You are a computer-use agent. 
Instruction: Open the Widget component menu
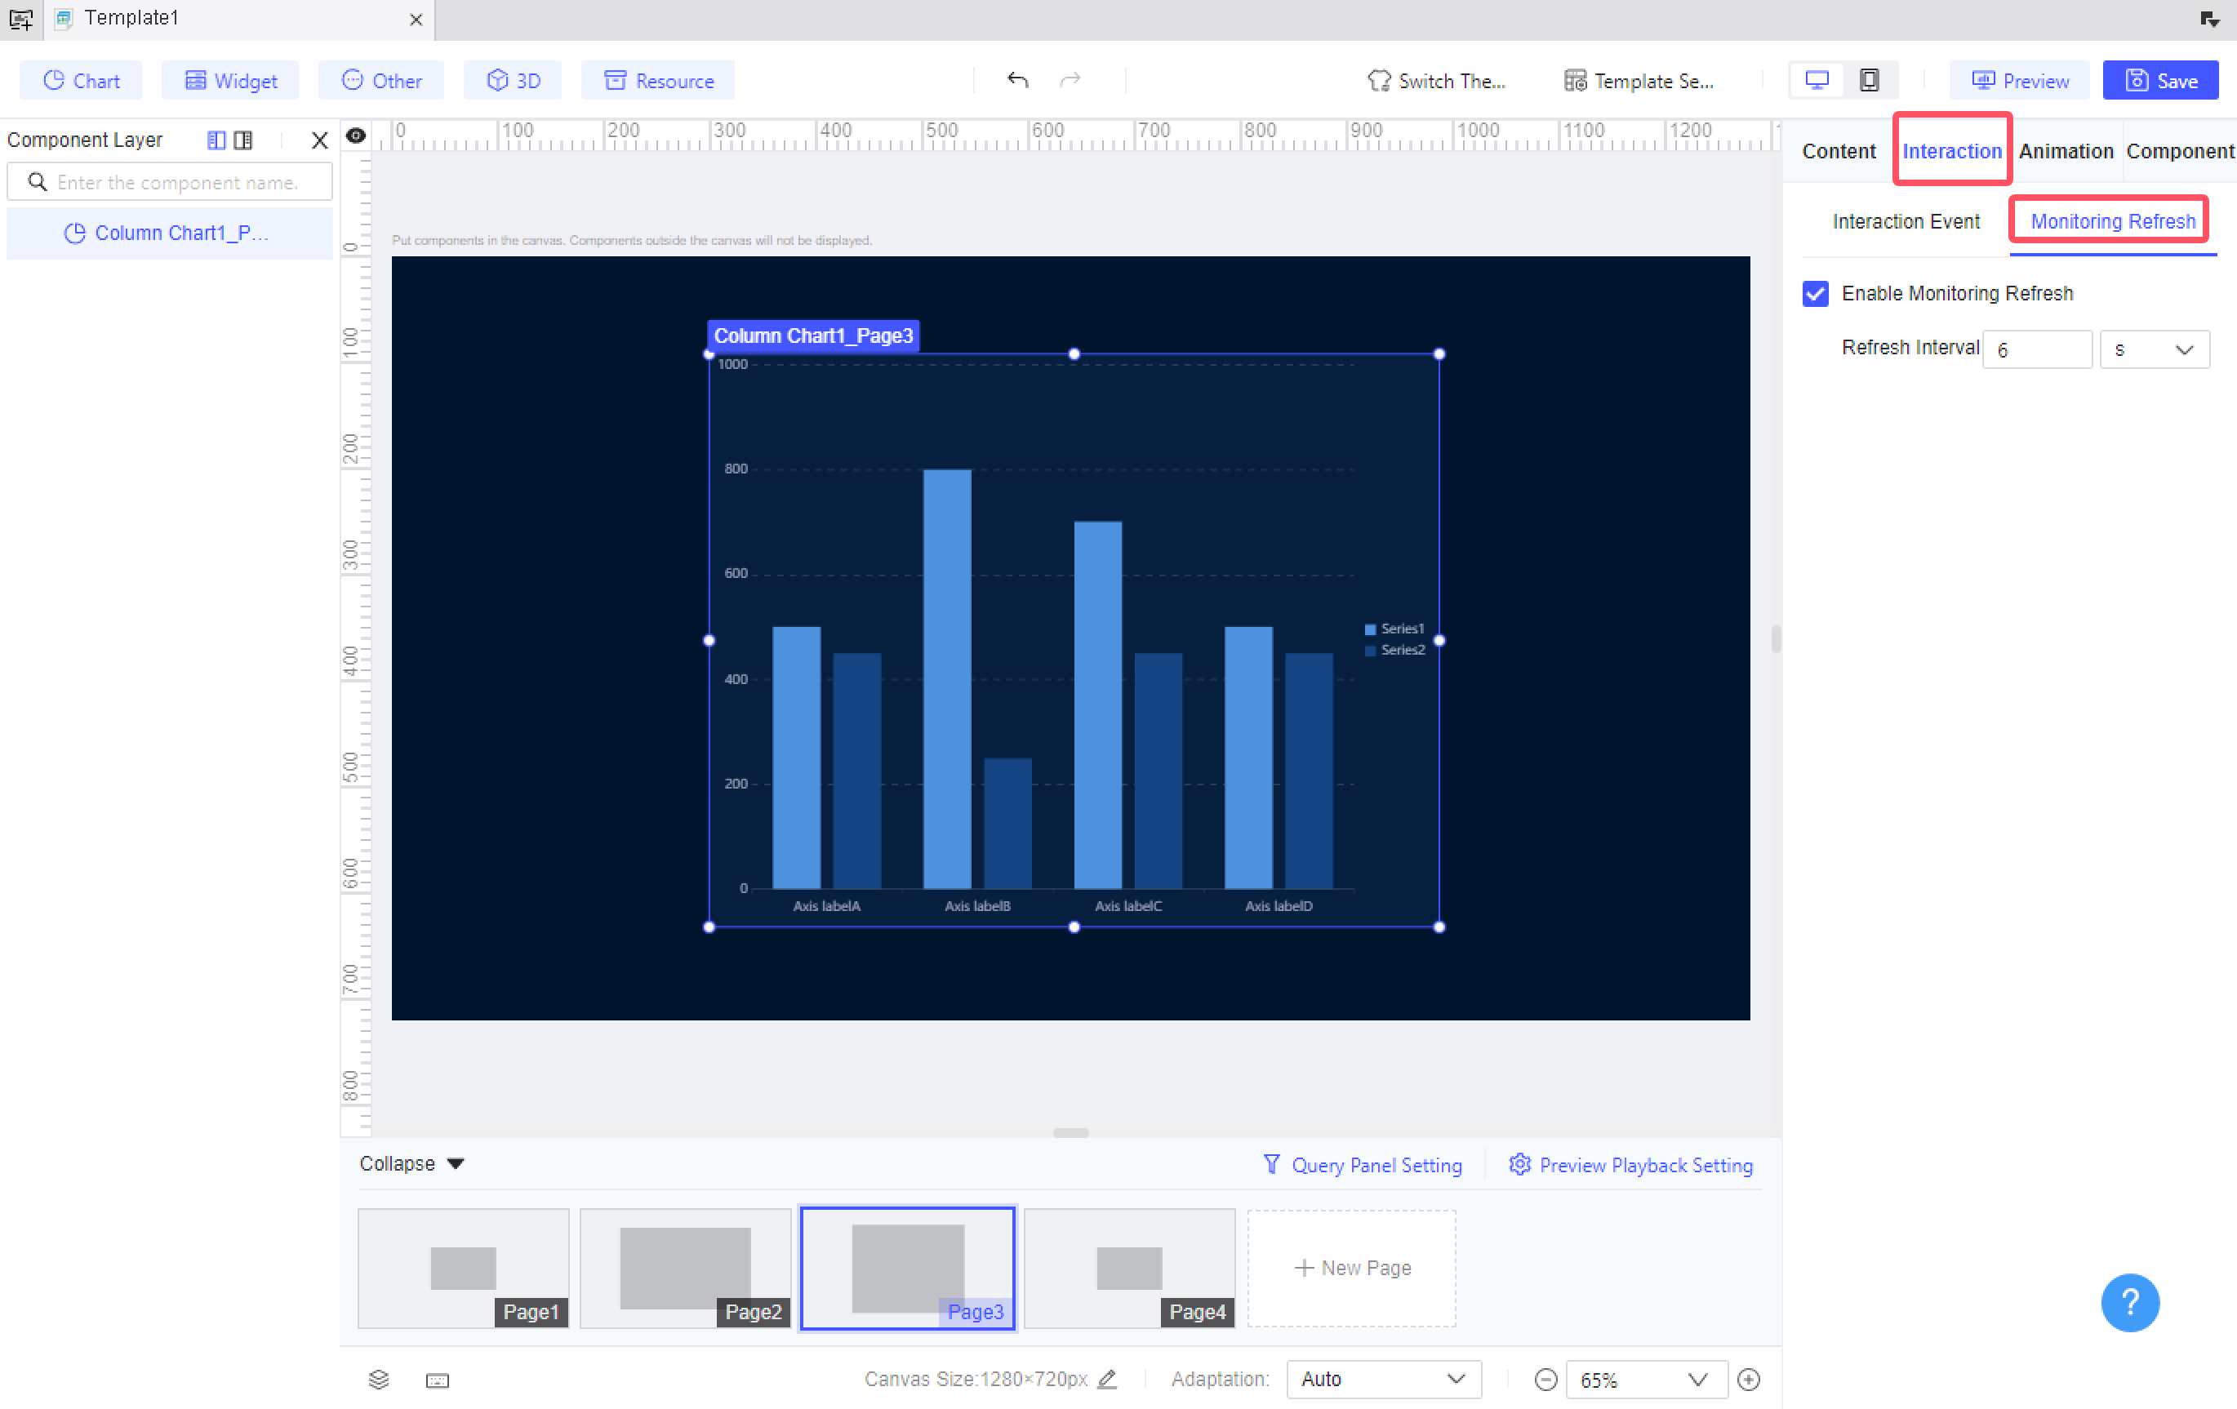230,81
